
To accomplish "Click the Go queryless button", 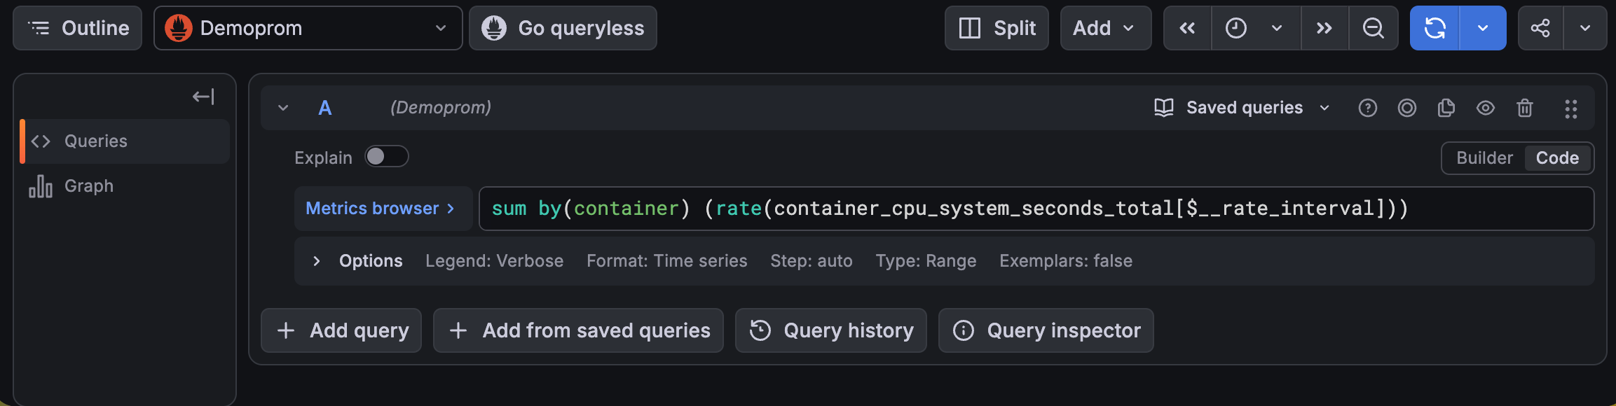I will [563, 28].
